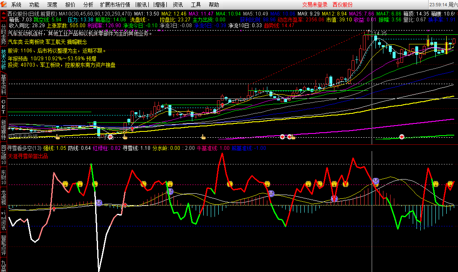458x272 pixels.
Task: Click red plus marker beside green line segment
Action: click(x=402, y=136)
